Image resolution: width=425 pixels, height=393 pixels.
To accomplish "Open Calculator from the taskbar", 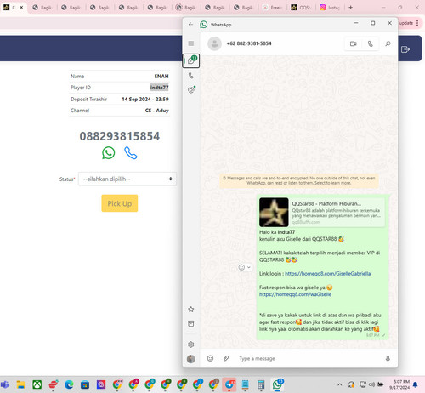I will tap(261, 384).
